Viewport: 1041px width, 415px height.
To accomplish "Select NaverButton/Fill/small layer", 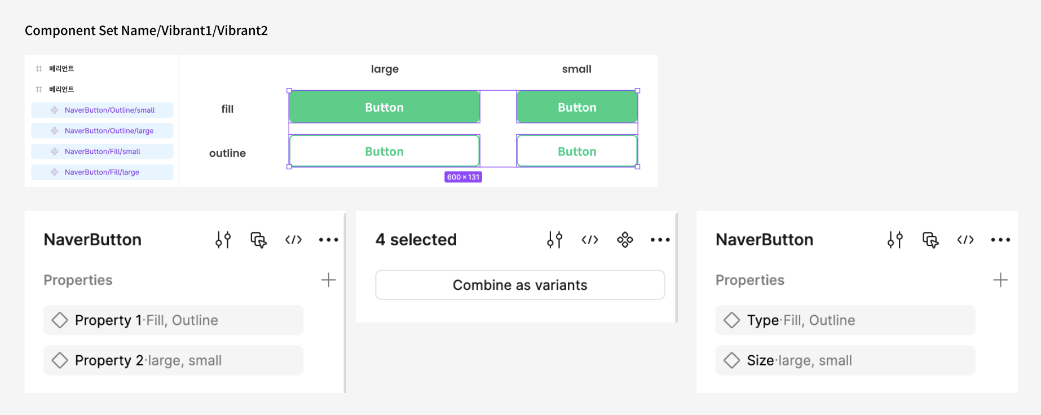I will (102, 151).
